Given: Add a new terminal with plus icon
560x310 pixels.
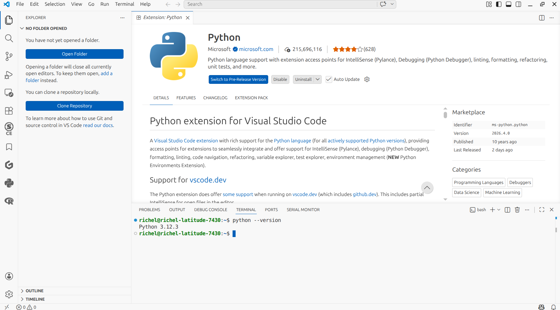Looking at the screenshot, I should pyautogui.click(x=492, y=210).
